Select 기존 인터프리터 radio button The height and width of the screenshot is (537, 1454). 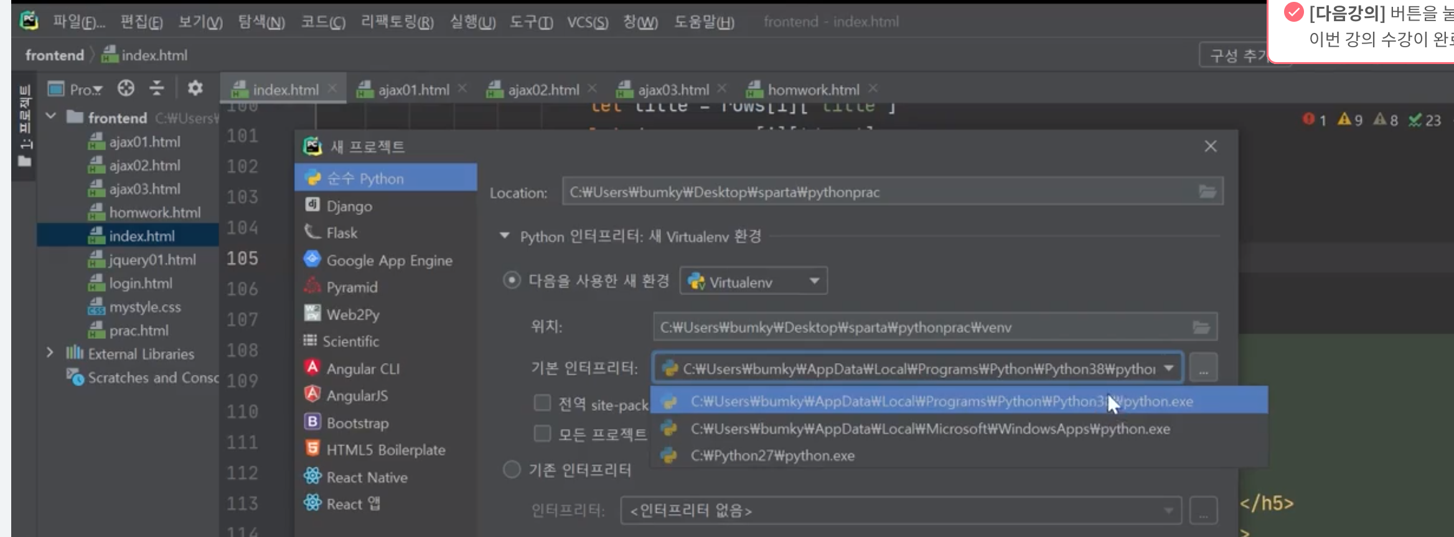pos(512,469)
